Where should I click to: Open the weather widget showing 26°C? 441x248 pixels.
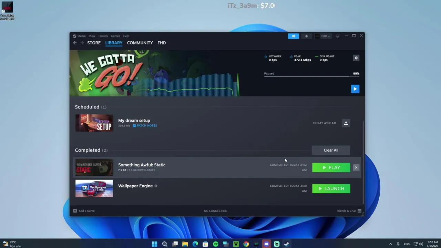click(x=12, y=244)
